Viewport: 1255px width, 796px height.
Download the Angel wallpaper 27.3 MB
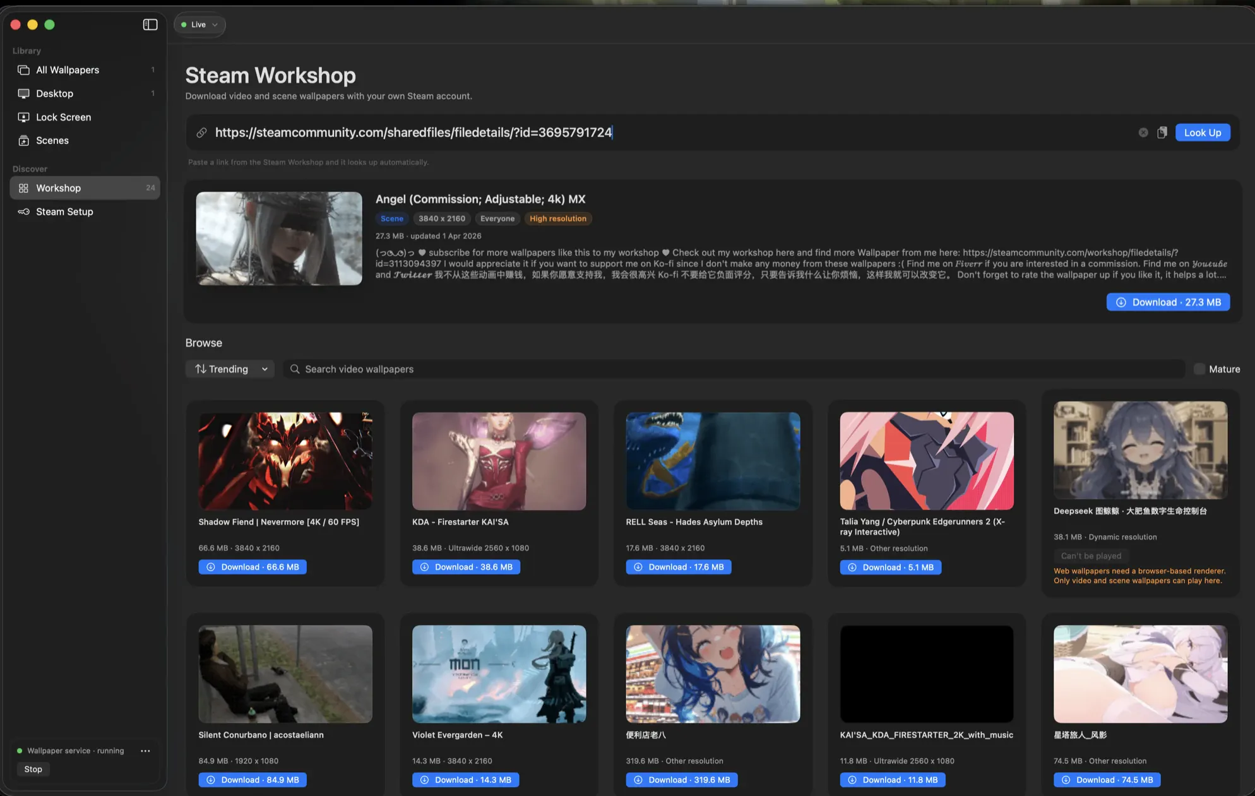1168,302
